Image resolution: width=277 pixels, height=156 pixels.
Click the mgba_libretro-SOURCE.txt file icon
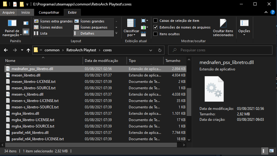[8, 126]
